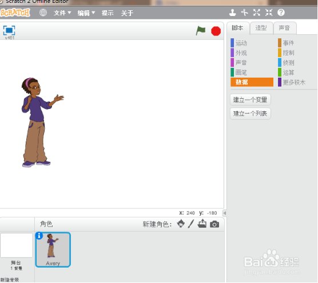
Task: Click the Scratch logo
Action: tap(15, 13)
